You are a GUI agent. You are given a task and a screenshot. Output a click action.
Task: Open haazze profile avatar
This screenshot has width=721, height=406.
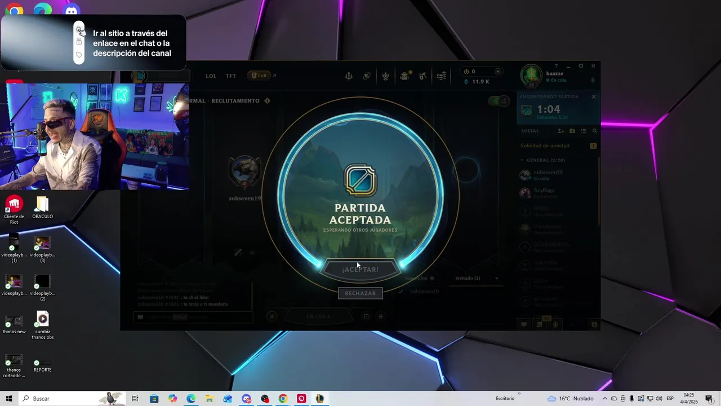(531, 76)
